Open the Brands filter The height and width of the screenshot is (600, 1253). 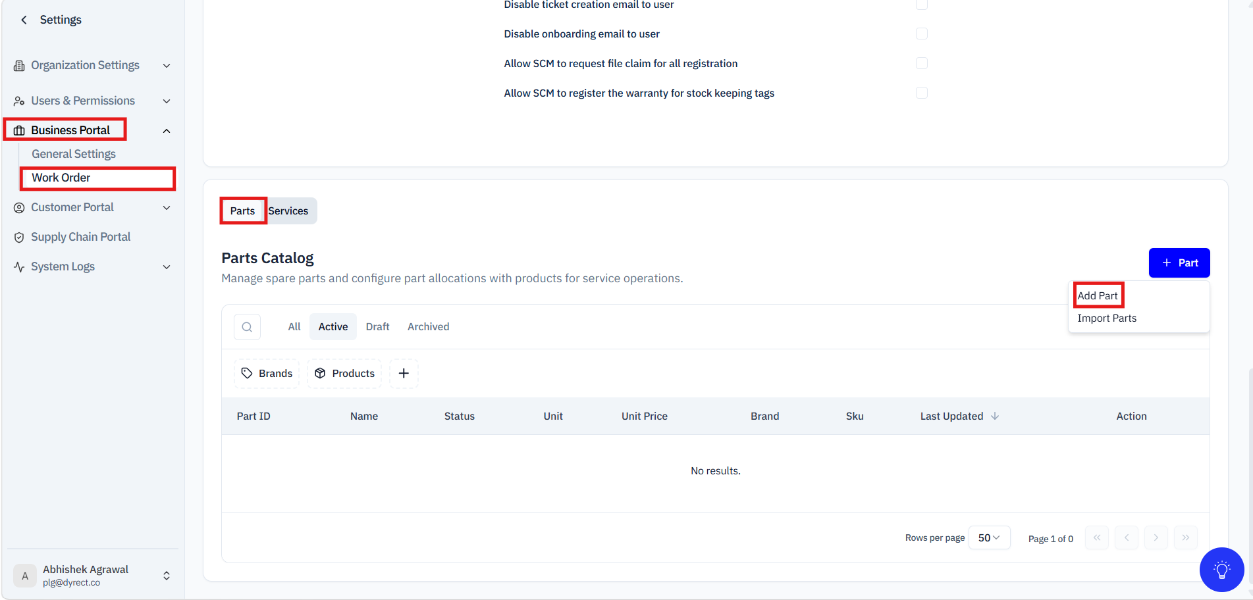click(x=267, y=373)
